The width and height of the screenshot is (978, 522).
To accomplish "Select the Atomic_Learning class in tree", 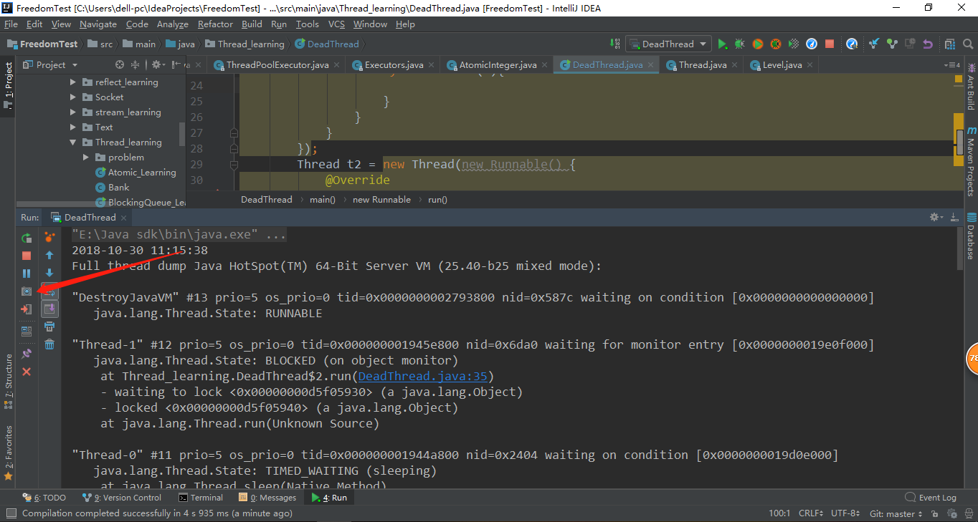I will click(136, 173).
